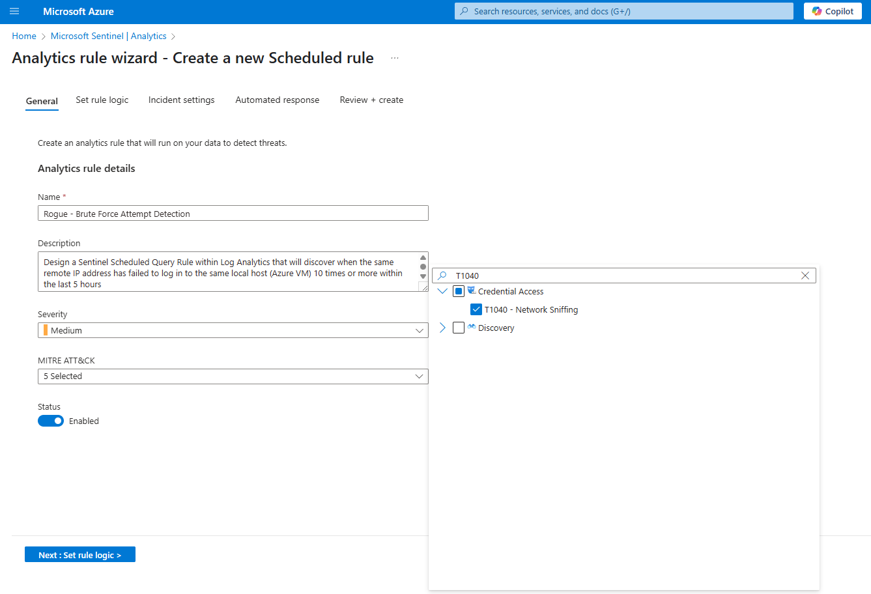Click the magnifier icon in the MITRE filter
871x594 pixels.
click(x=442, y=276)
